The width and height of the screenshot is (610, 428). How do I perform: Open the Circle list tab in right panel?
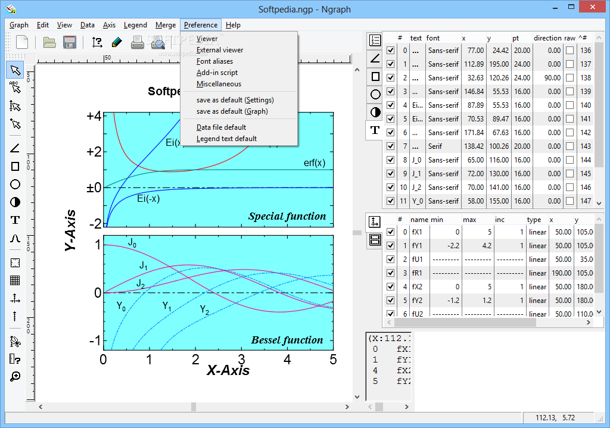coord(375,94)
